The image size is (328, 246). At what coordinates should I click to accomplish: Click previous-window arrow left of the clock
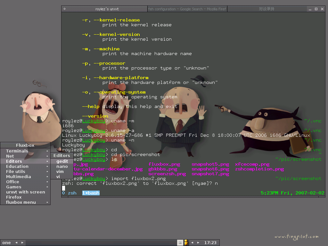point(192,243)
